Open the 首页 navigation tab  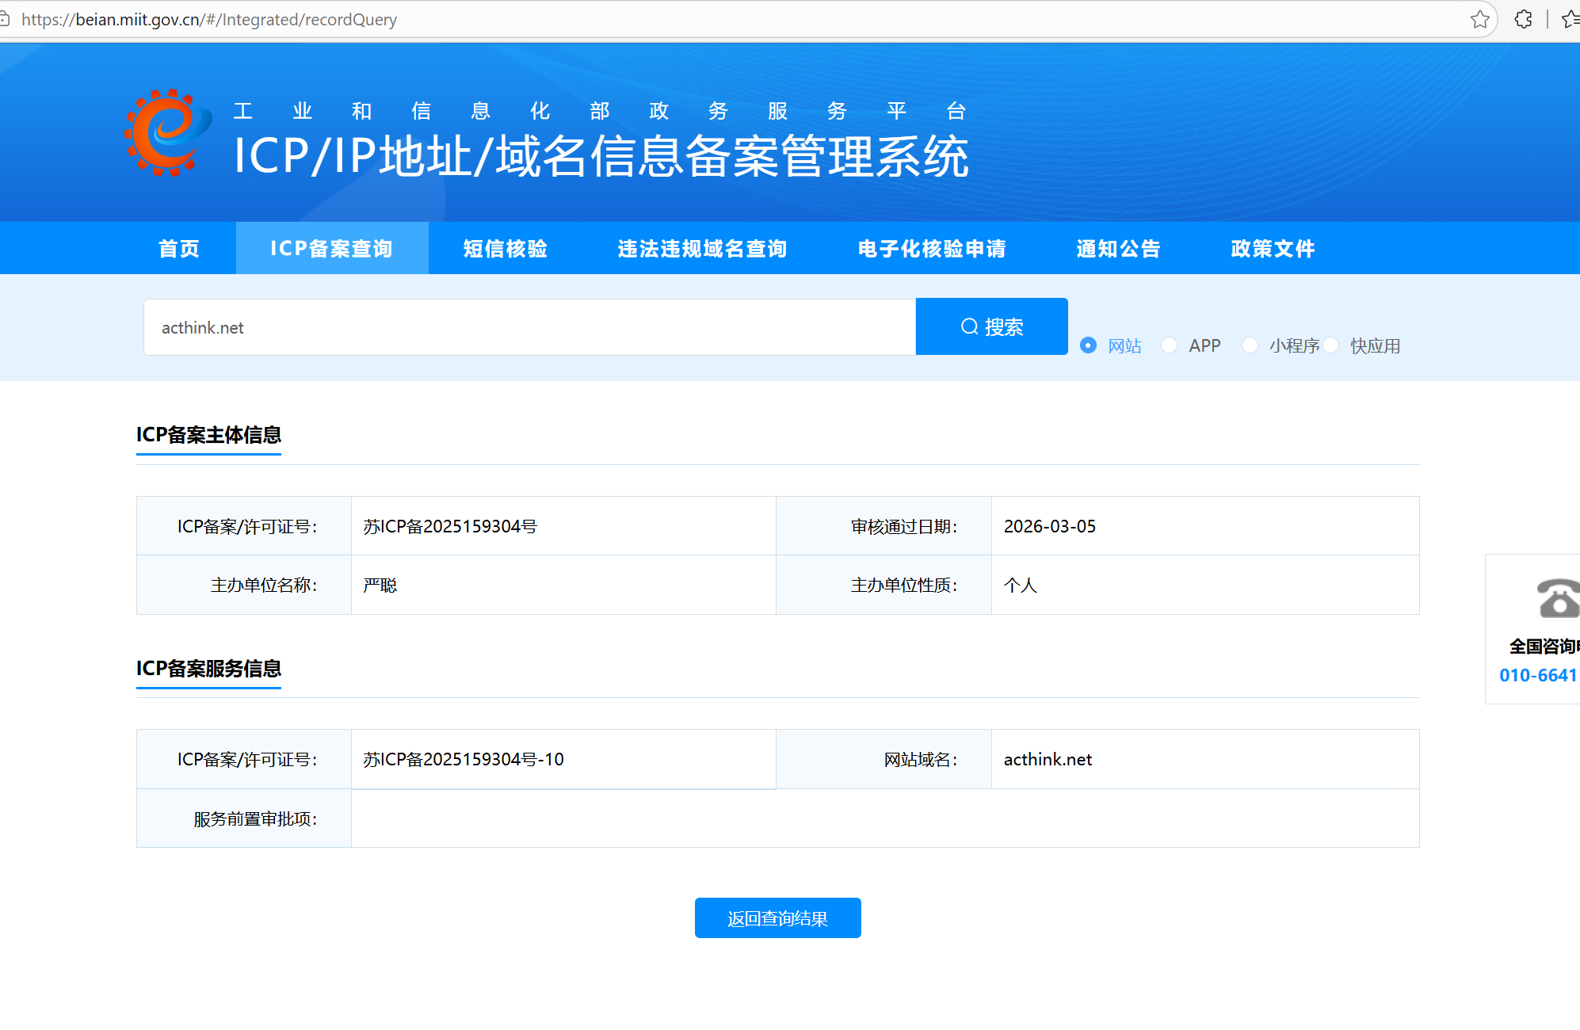pyautogui.click(x=179, y=249)
